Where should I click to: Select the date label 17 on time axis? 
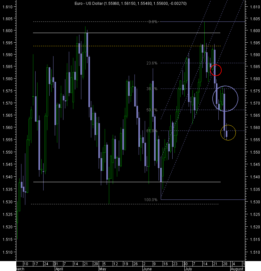click(36, 264)
